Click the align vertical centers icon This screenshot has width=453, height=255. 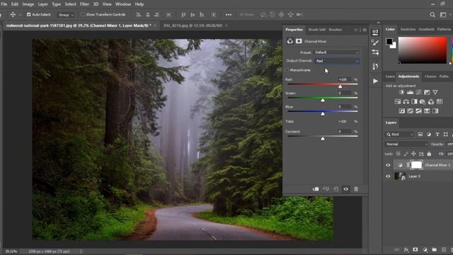coord(193,14)
